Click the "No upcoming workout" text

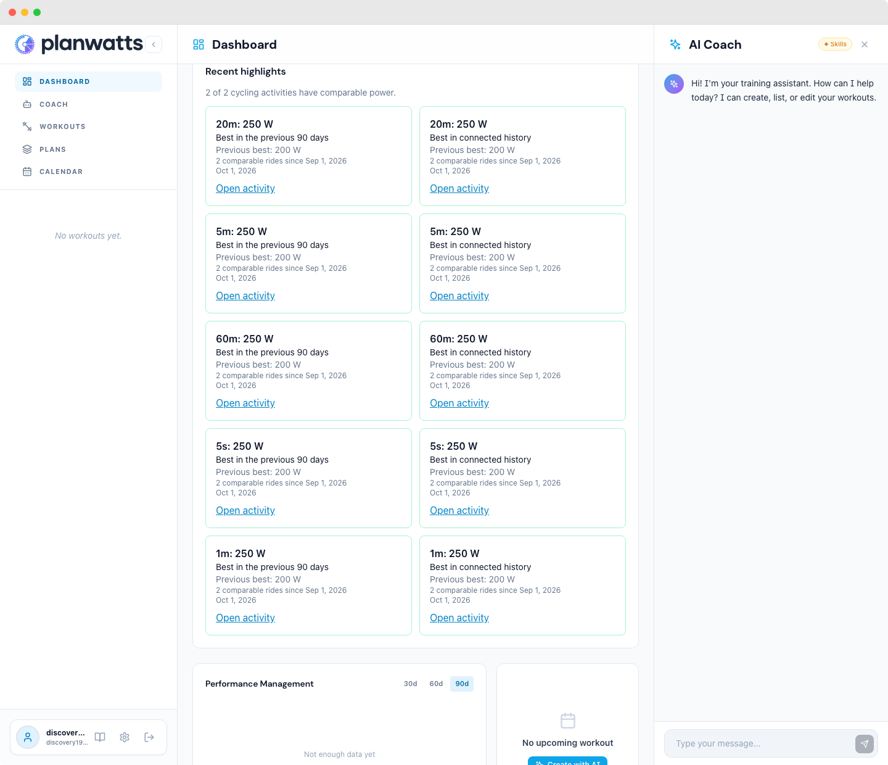pyautogui.click(x=568, y=743)
